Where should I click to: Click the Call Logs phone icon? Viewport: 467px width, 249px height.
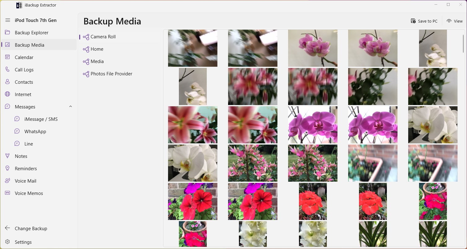[8, 70]
